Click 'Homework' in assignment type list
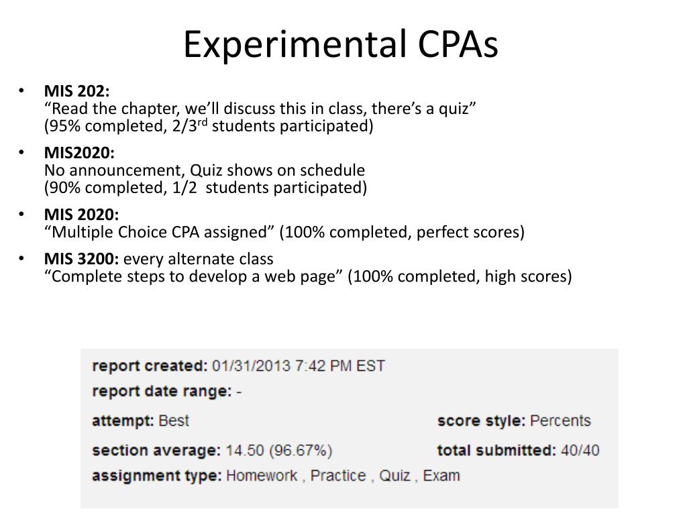687x515 pixels. point(262,475)
